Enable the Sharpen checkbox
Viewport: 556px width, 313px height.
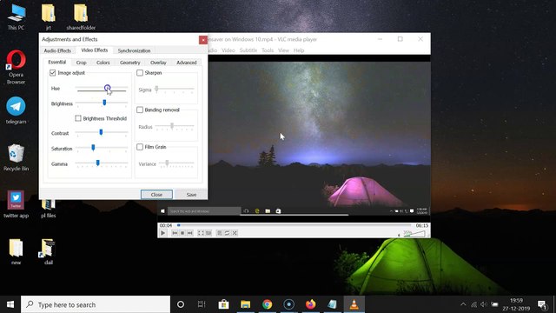[x=140, y=73]
